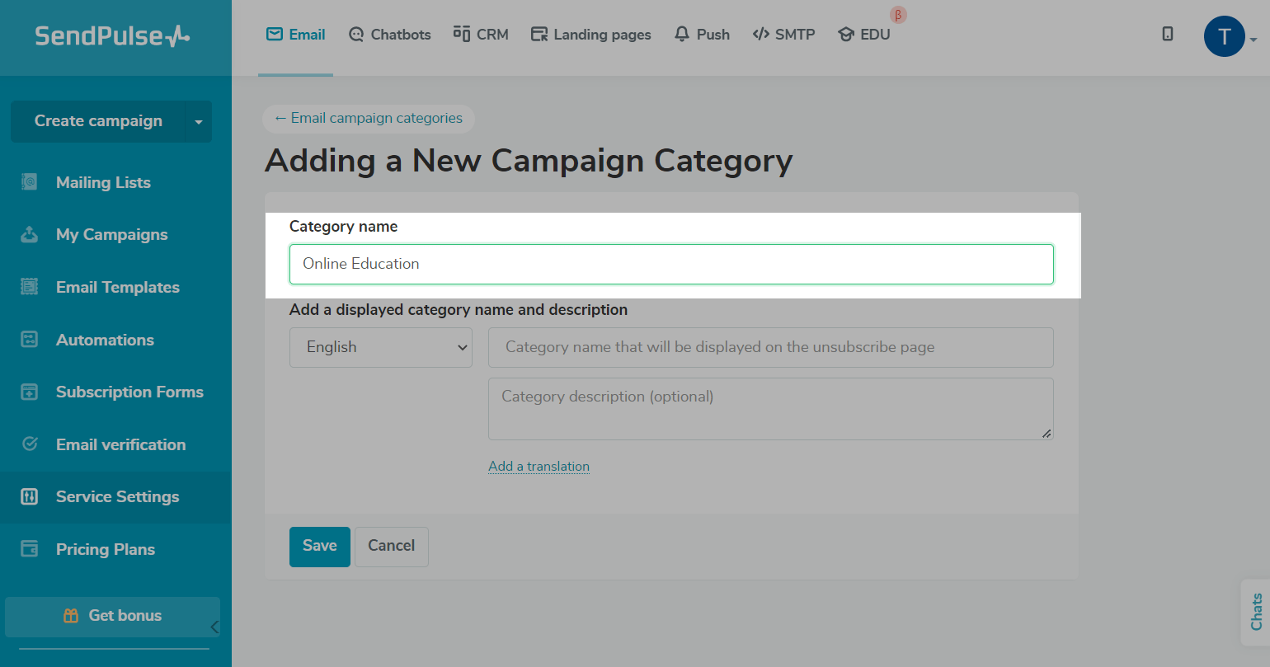
Task: Open the English language dropdown
Action: tap(380, 347)
